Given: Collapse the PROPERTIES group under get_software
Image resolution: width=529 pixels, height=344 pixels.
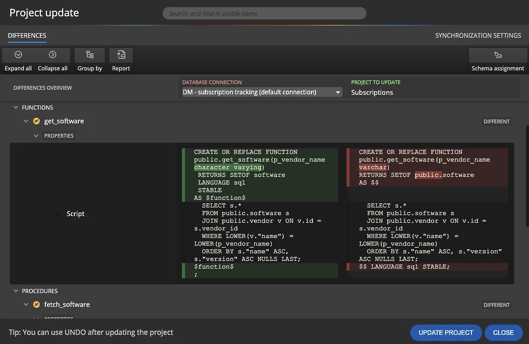Looking at the screenshot, I should click(x=36, y=136).
